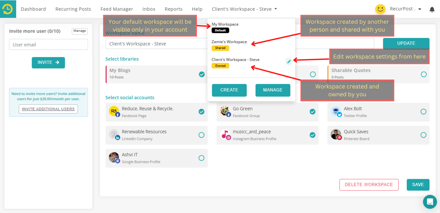440x213 pixels.
Task: Click the '10 Posts' count under My Blogs
Action: pos(116,77)
